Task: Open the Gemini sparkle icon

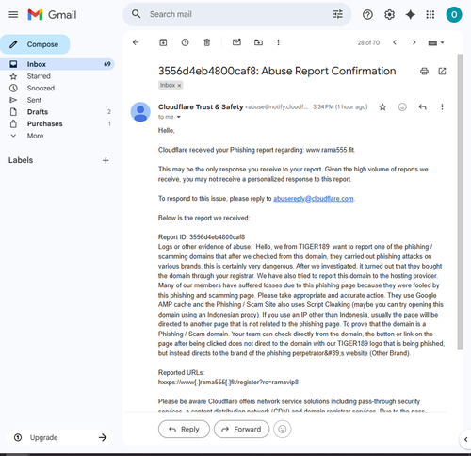Action: [x=410, y=15]
